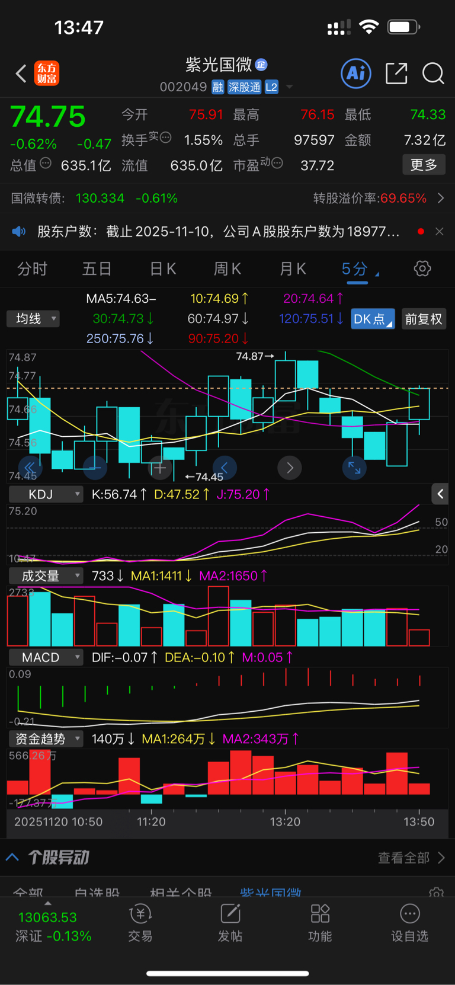Image resolution: width=455 pixels, height=985 pixels.
Task: Share the stock page via export icon
Action: click(396, 73)
